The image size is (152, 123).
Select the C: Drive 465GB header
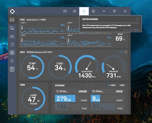pos(72,91)
